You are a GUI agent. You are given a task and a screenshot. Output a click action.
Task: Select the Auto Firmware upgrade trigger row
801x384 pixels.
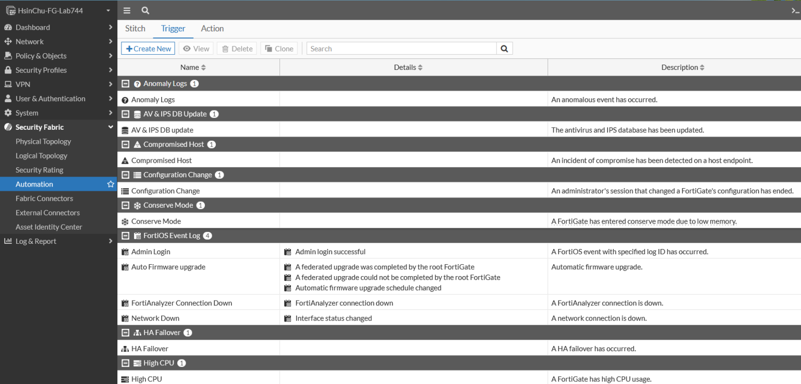pyautogui.click(x=459, y=277)
